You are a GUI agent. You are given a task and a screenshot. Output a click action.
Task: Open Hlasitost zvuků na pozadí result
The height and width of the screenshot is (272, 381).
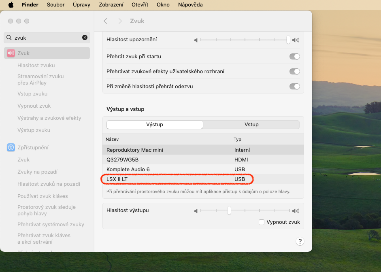[x=49, y=184]
